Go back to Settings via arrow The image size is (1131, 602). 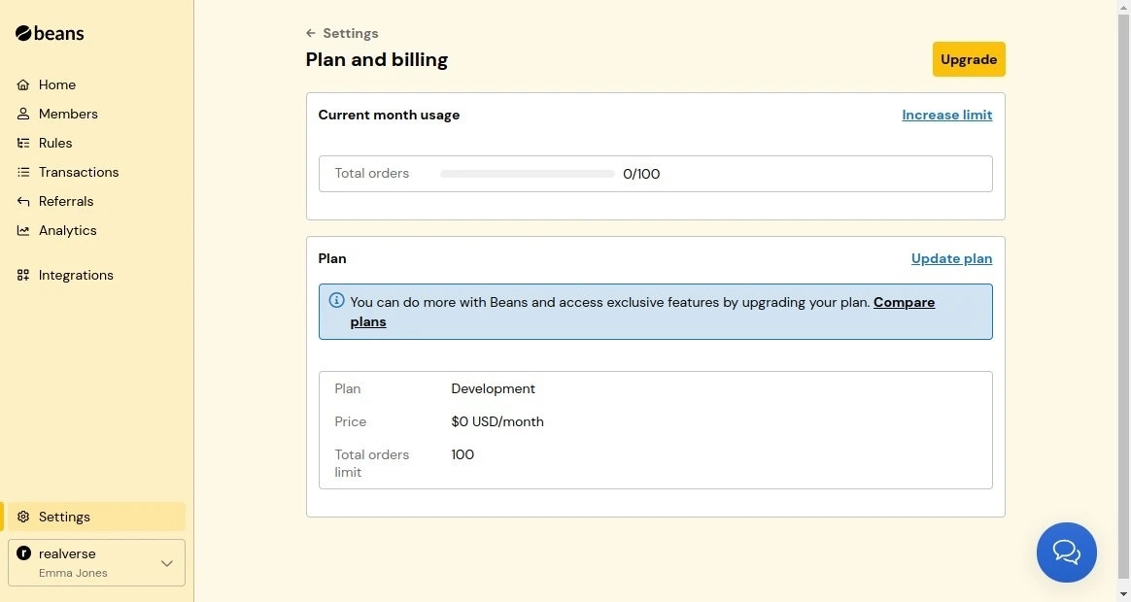click(x=311, y=34)
